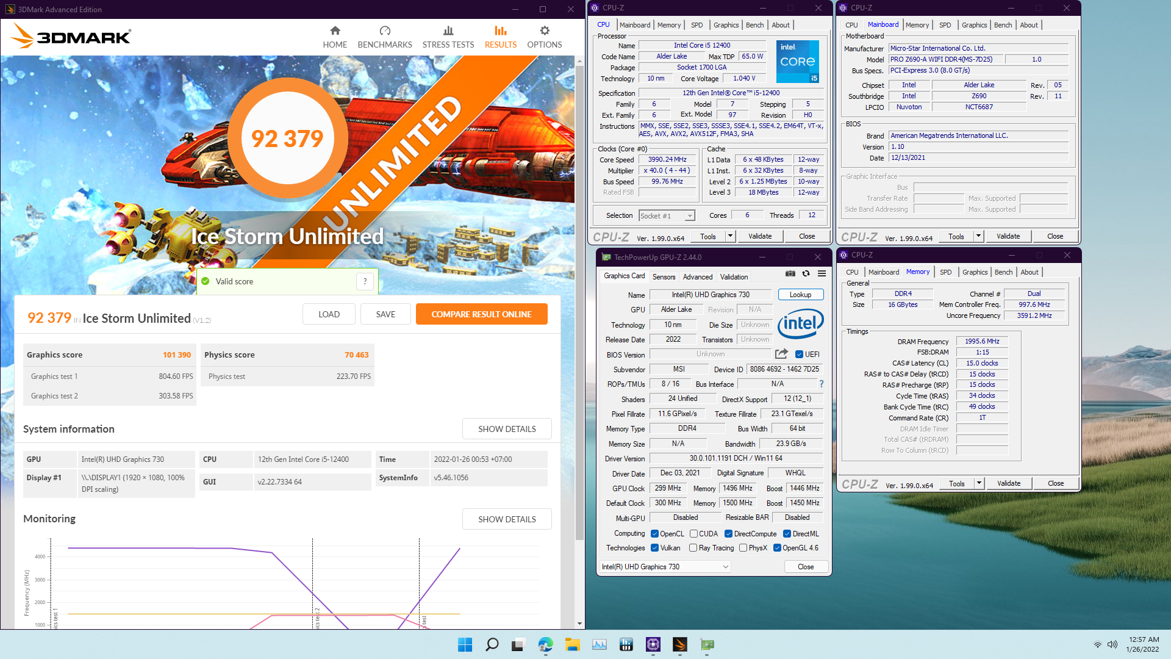Click COMPARE RESULT ONLINE button
Image resolution: width=1171 pixels, height=659 pixels.
pos(481,314)
